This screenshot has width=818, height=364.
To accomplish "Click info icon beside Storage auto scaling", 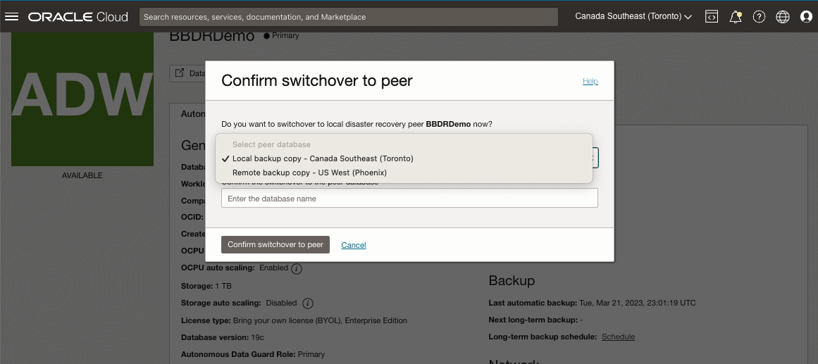I will (307, 303).
